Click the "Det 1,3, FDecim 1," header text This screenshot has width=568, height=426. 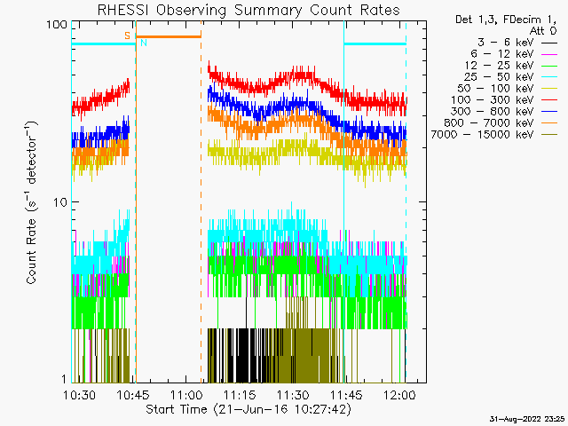[x=506, y=20]
